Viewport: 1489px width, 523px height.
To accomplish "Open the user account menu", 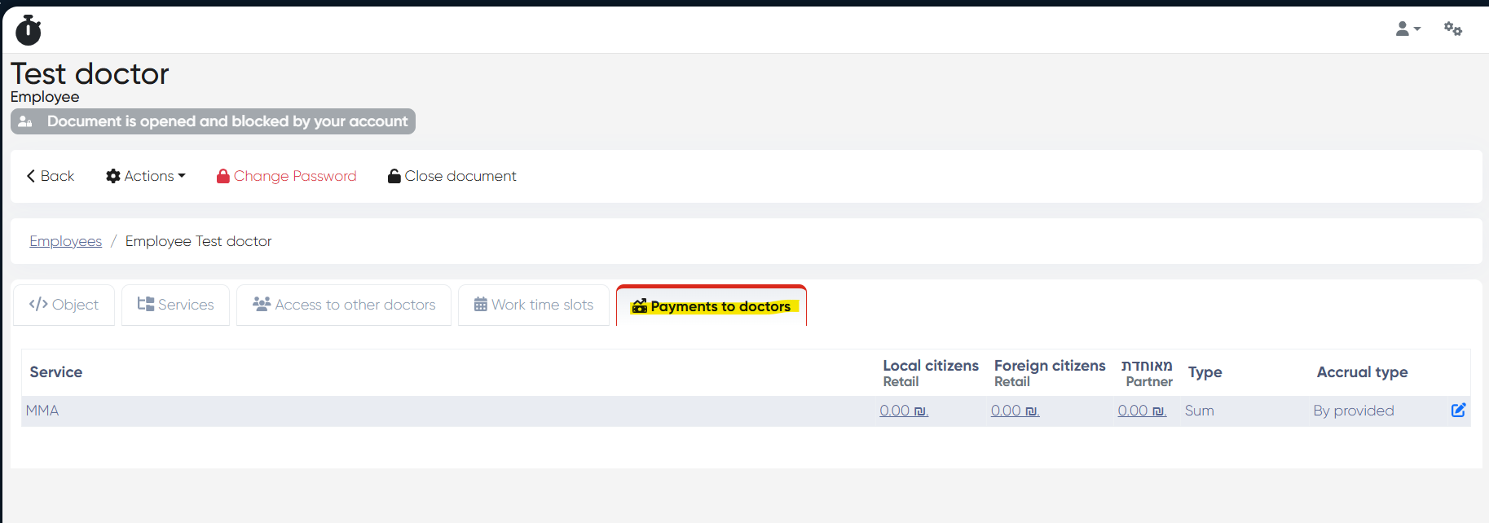I will coord(1407,29).
